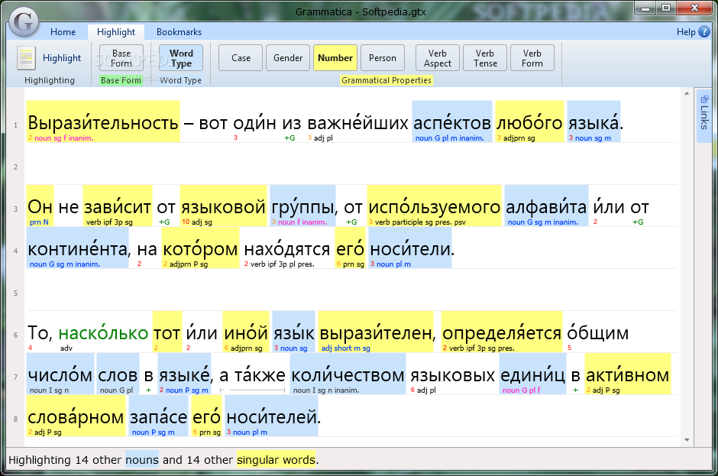This screenshot has height=476, width=718.
Task: Click line number 6 in the margin
Action: pos(15,335)
